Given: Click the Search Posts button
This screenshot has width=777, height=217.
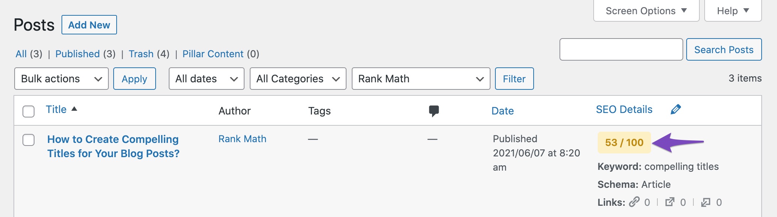Looking at the screenshot, I should (x=724, y=49).
